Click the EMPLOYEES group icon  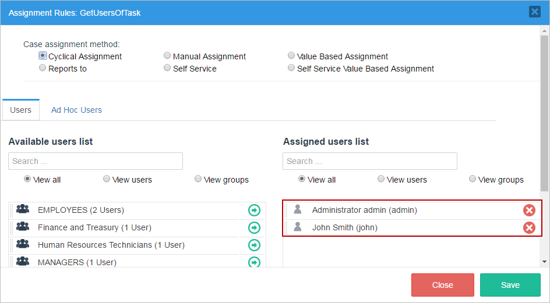tap(23, 210)
